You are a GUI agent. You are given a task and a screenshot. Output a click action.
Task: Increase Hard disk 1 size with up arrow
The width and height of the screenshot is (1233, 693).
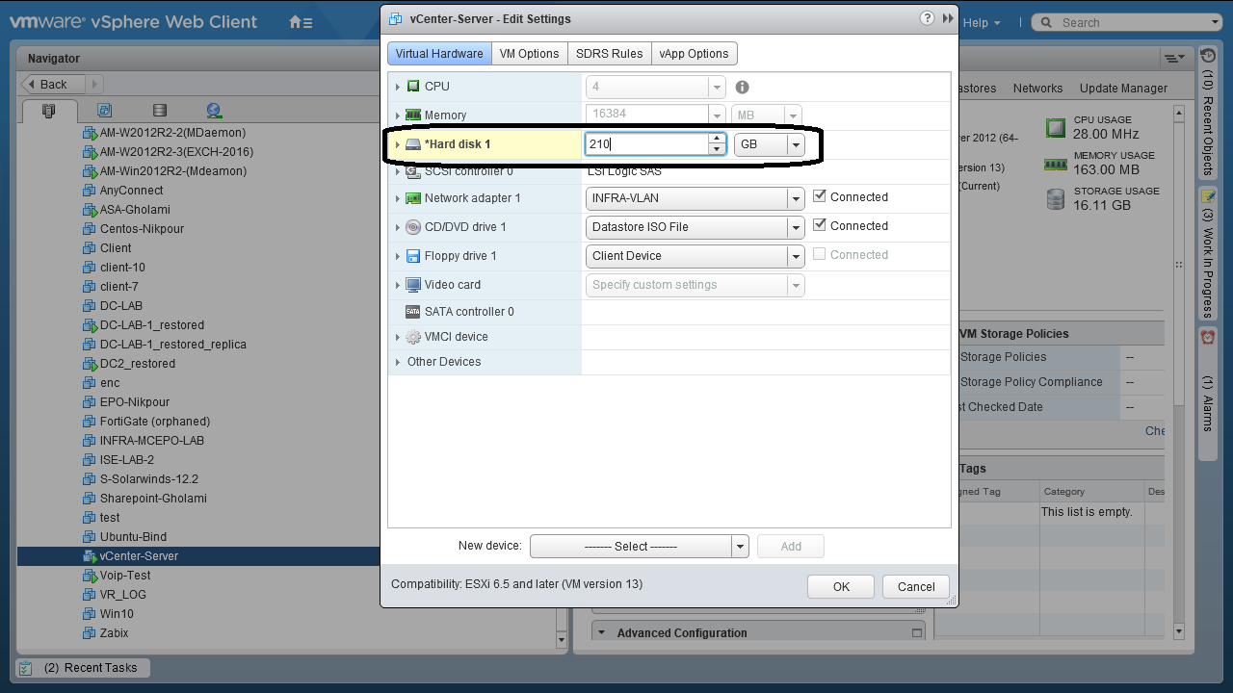[717, 140]
